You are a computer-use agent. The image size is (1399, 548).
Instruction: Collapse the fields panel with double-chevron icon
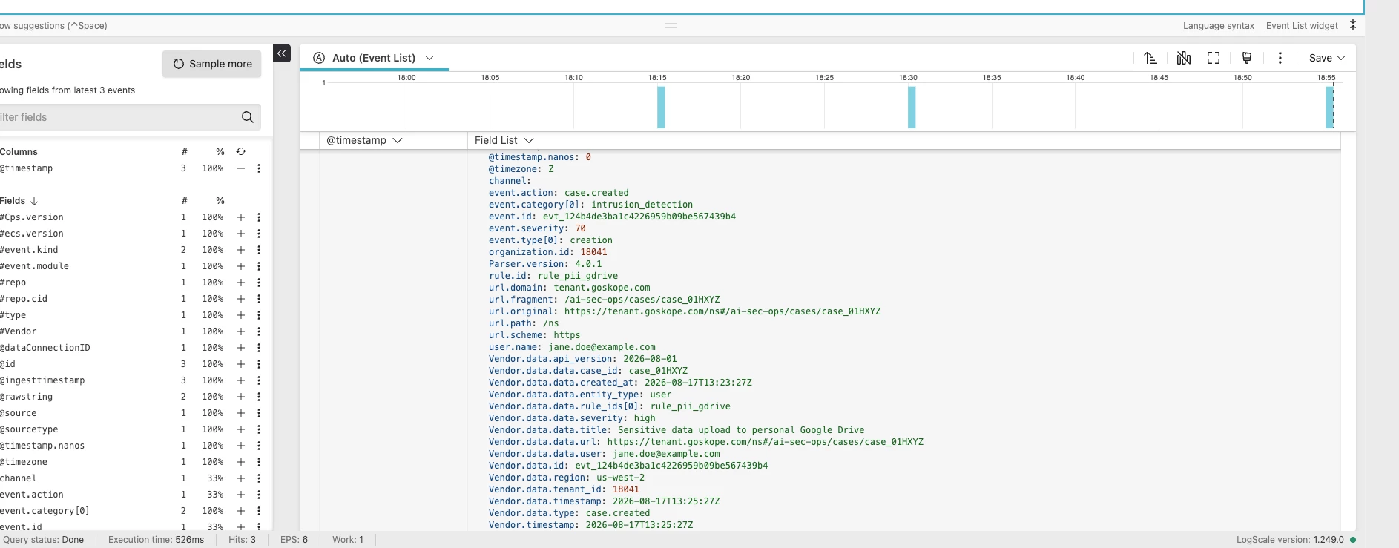click(x=282, y=53)
